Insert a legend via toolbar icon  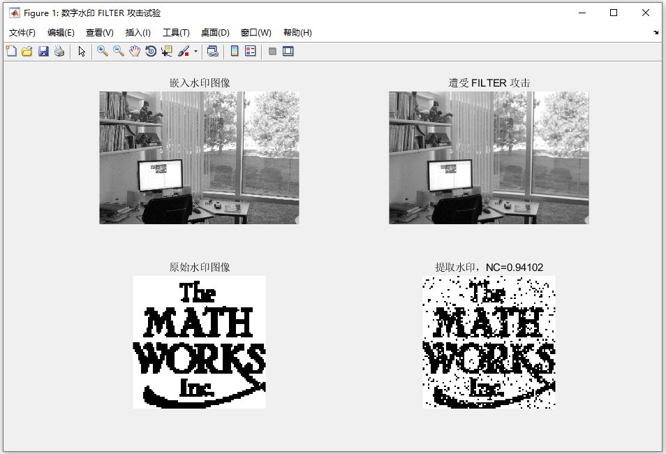pos(251,52)
